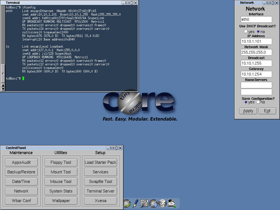Apply the network configuration
The image size is (280, 210).
coord(248,111)
